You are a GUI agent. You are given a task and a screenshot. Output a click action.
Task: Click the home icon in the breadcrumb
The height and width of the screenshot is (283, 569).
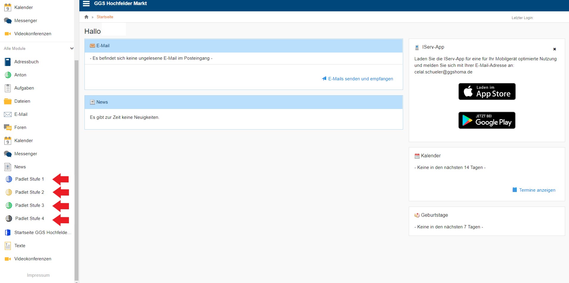coord(86,17)
